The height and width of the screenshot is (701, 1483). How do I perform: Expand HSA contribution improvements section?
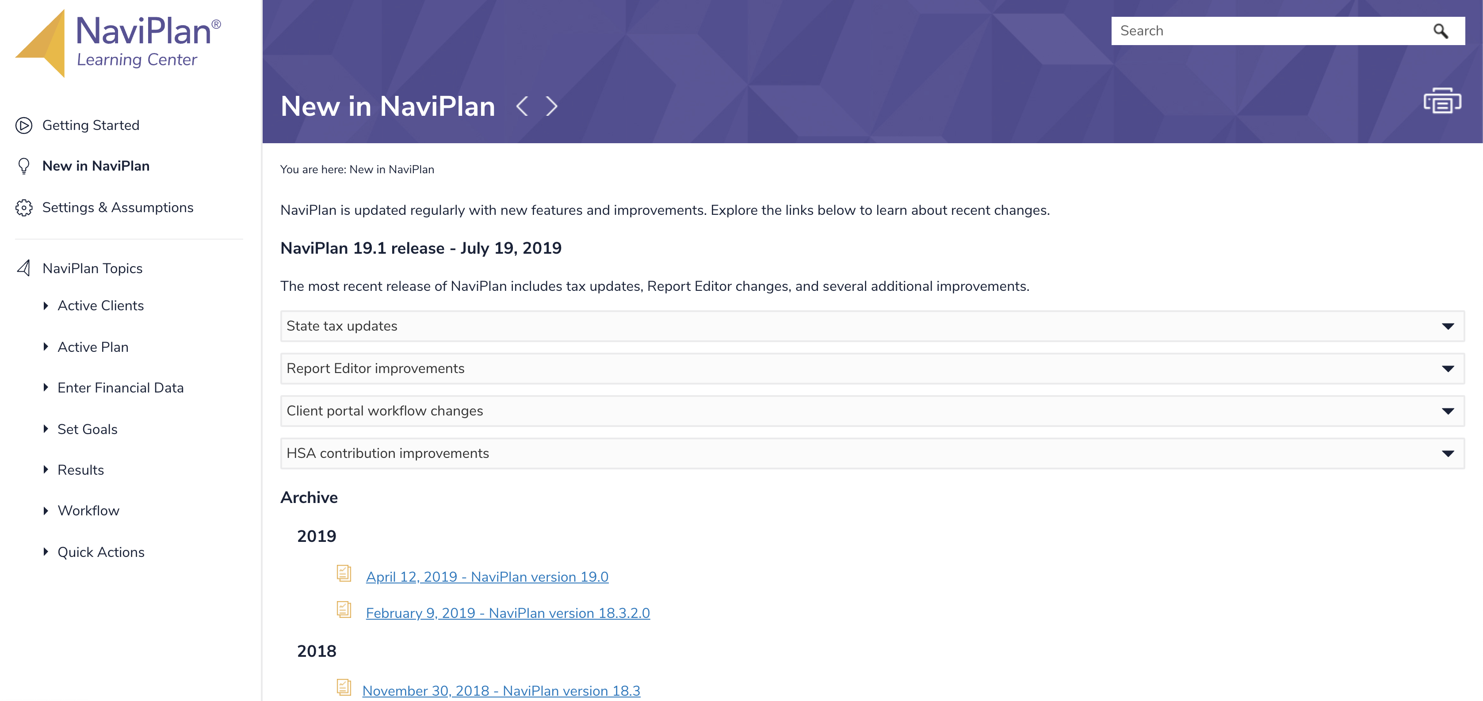872,453
